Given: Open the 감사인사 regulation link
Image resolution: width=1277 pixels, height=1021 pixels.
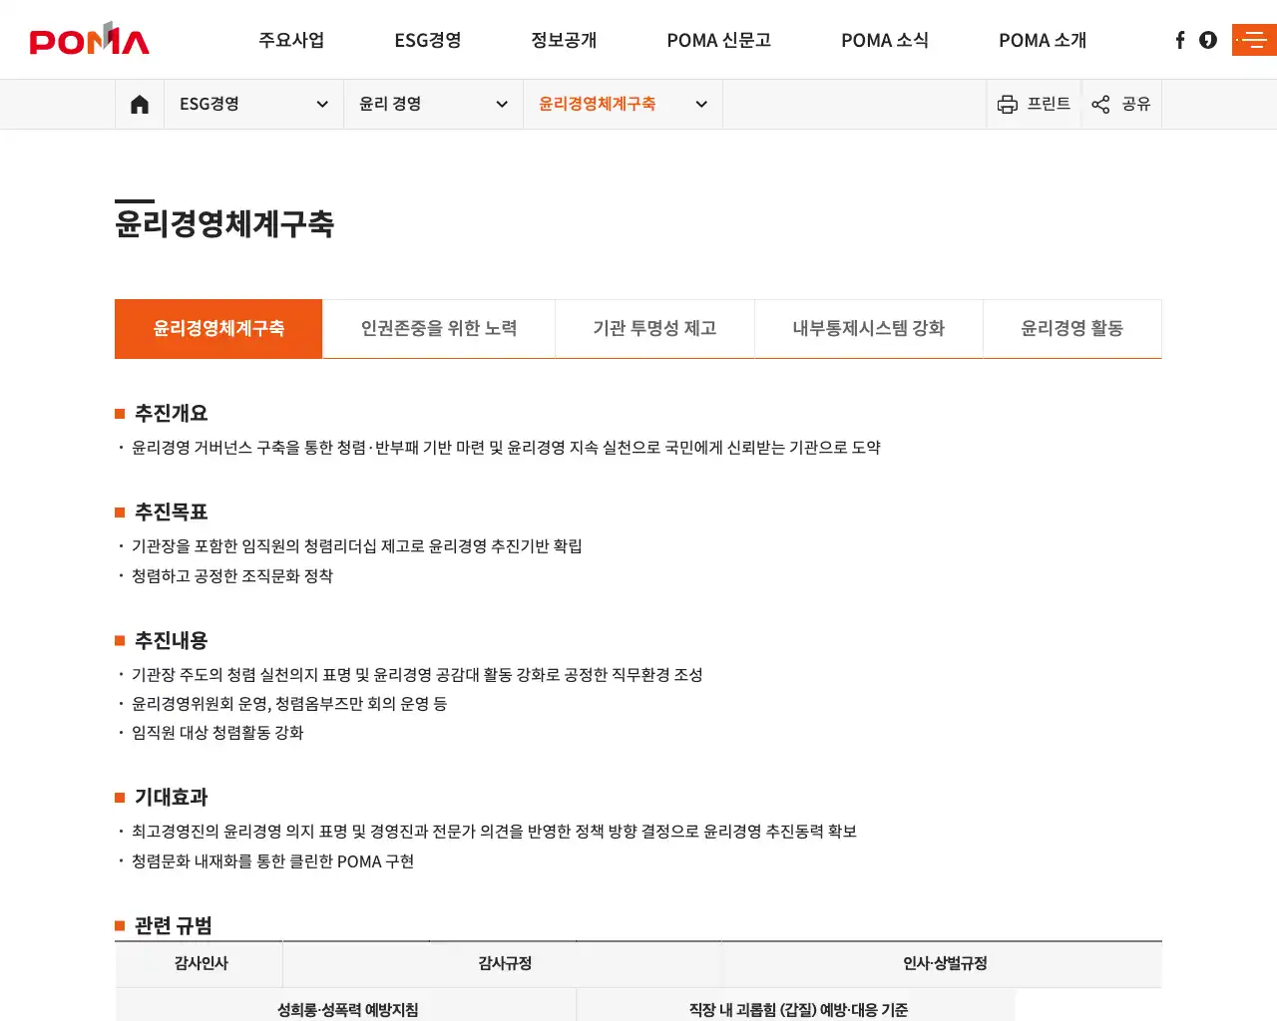Looking at the screenshot, I should pyautogui.click(x=201, y=963).
